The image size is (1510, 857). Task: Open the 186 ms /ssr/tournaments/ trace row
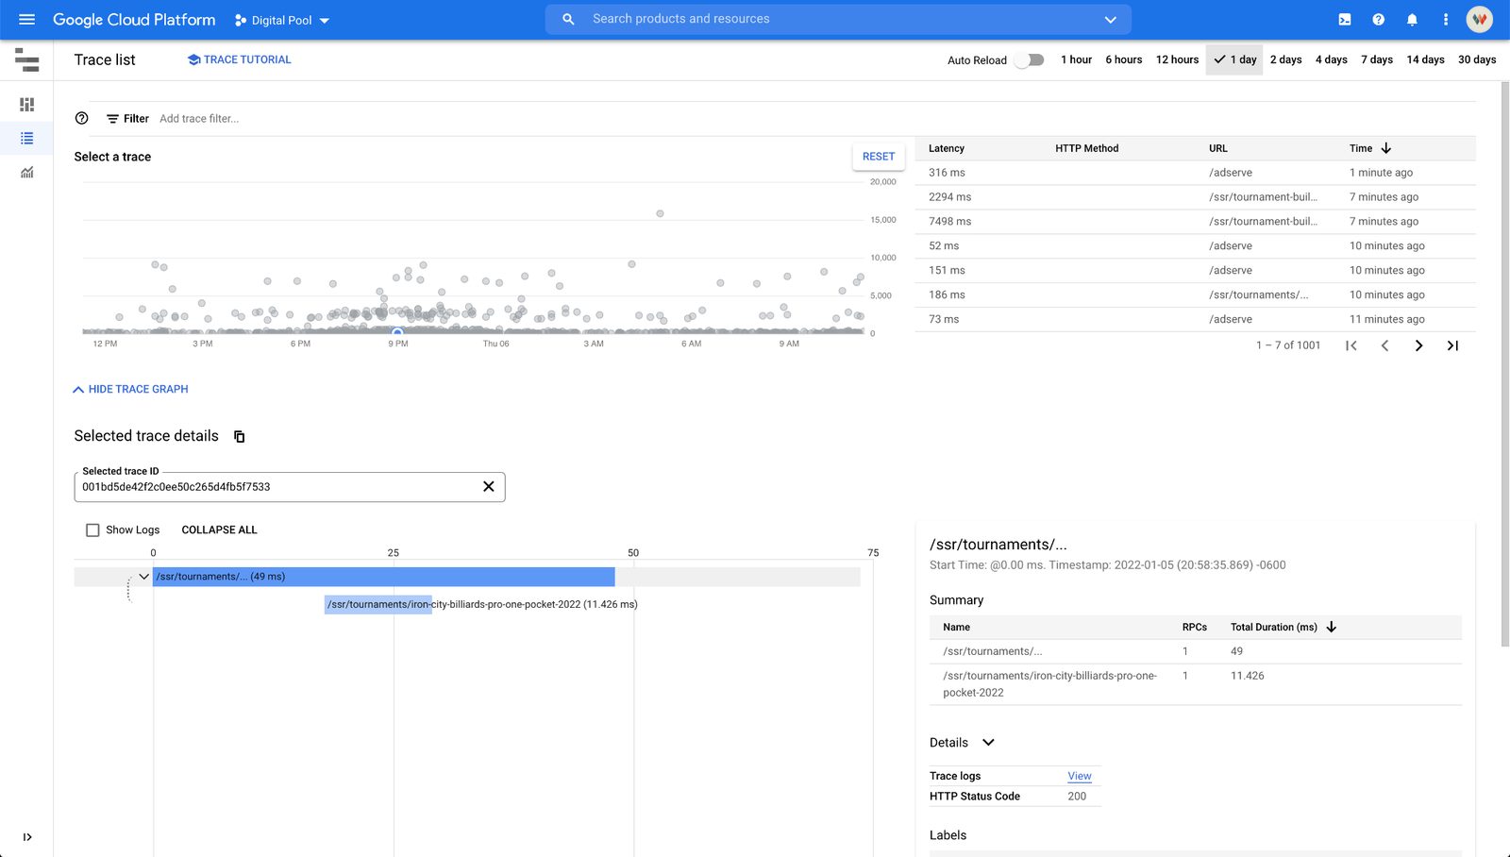click(1195, 295)
